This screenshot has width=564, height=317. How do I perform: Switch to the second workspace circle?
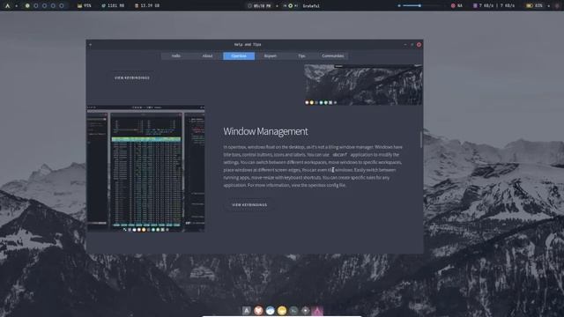tap(36, 6)
